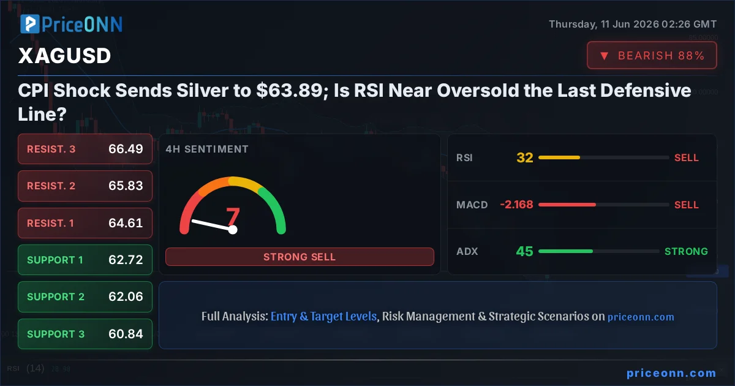Image resolution: width=735 pixels, height=386 pixels.
Task: Select the RESIST. 2 level 65.83
Action: tap(85, 186)
